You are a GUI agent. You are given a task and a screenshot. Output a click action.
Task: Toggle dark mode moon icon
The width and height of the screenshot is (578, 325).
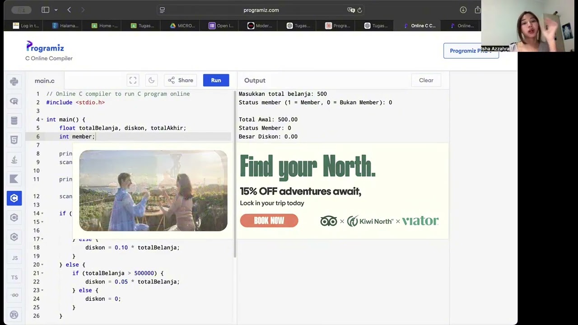151,80
